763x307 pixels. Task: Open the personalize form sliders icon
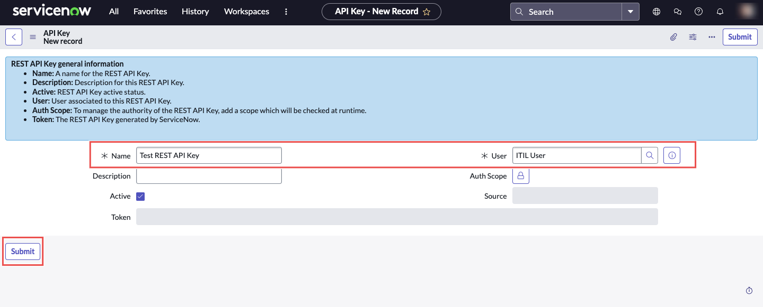click(693, 36)
